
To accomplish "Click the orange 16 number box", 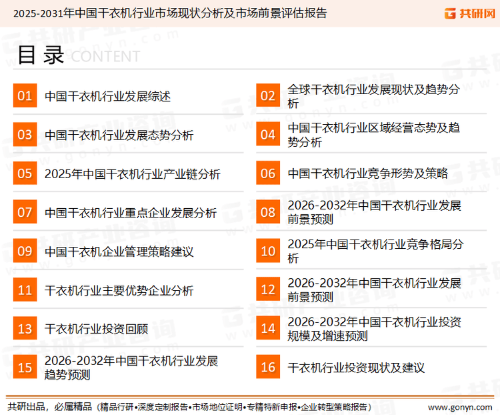I will (268, 367).
